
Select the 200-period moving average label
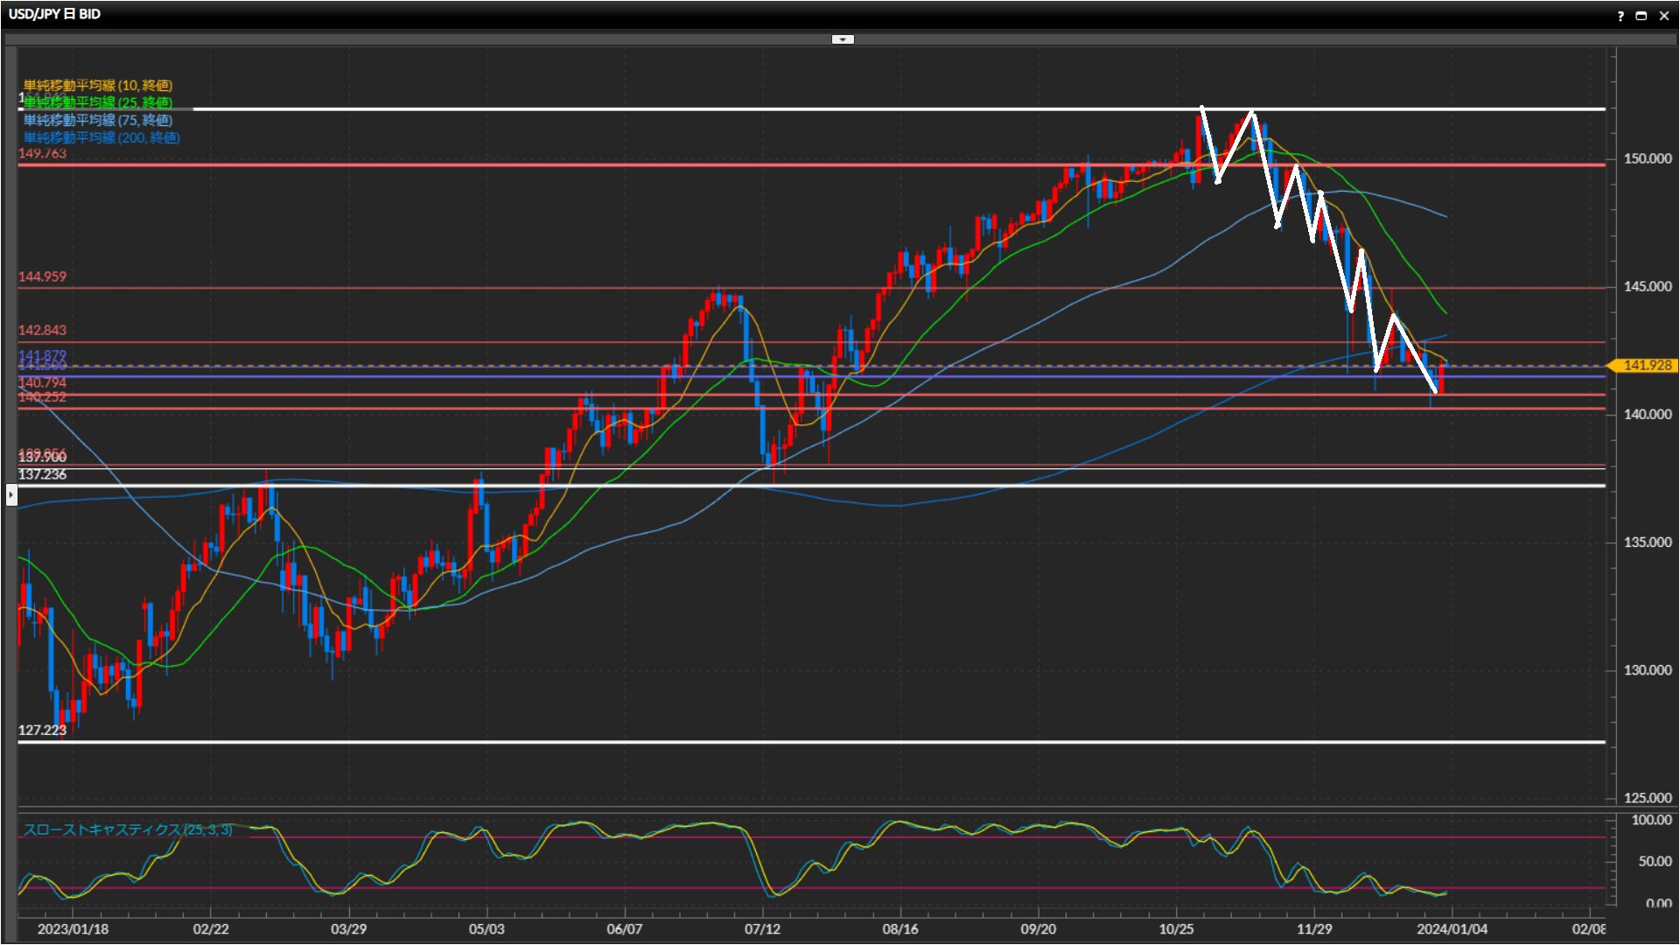[101, 137]
